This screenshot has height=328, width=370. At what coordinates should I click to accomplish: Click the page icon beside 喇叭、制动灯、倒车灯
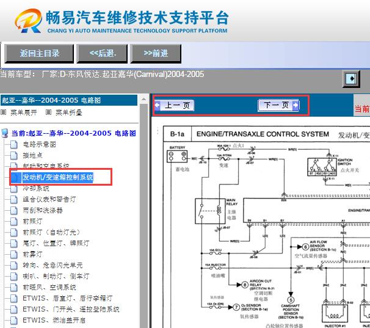click(14, 276)
